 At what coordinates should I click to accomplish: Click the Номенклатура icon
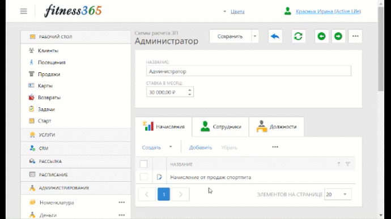point(32,203)
